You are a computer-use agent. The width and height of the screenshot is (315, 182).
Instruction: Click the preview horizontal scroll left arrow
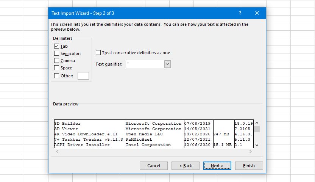[57, 151]
